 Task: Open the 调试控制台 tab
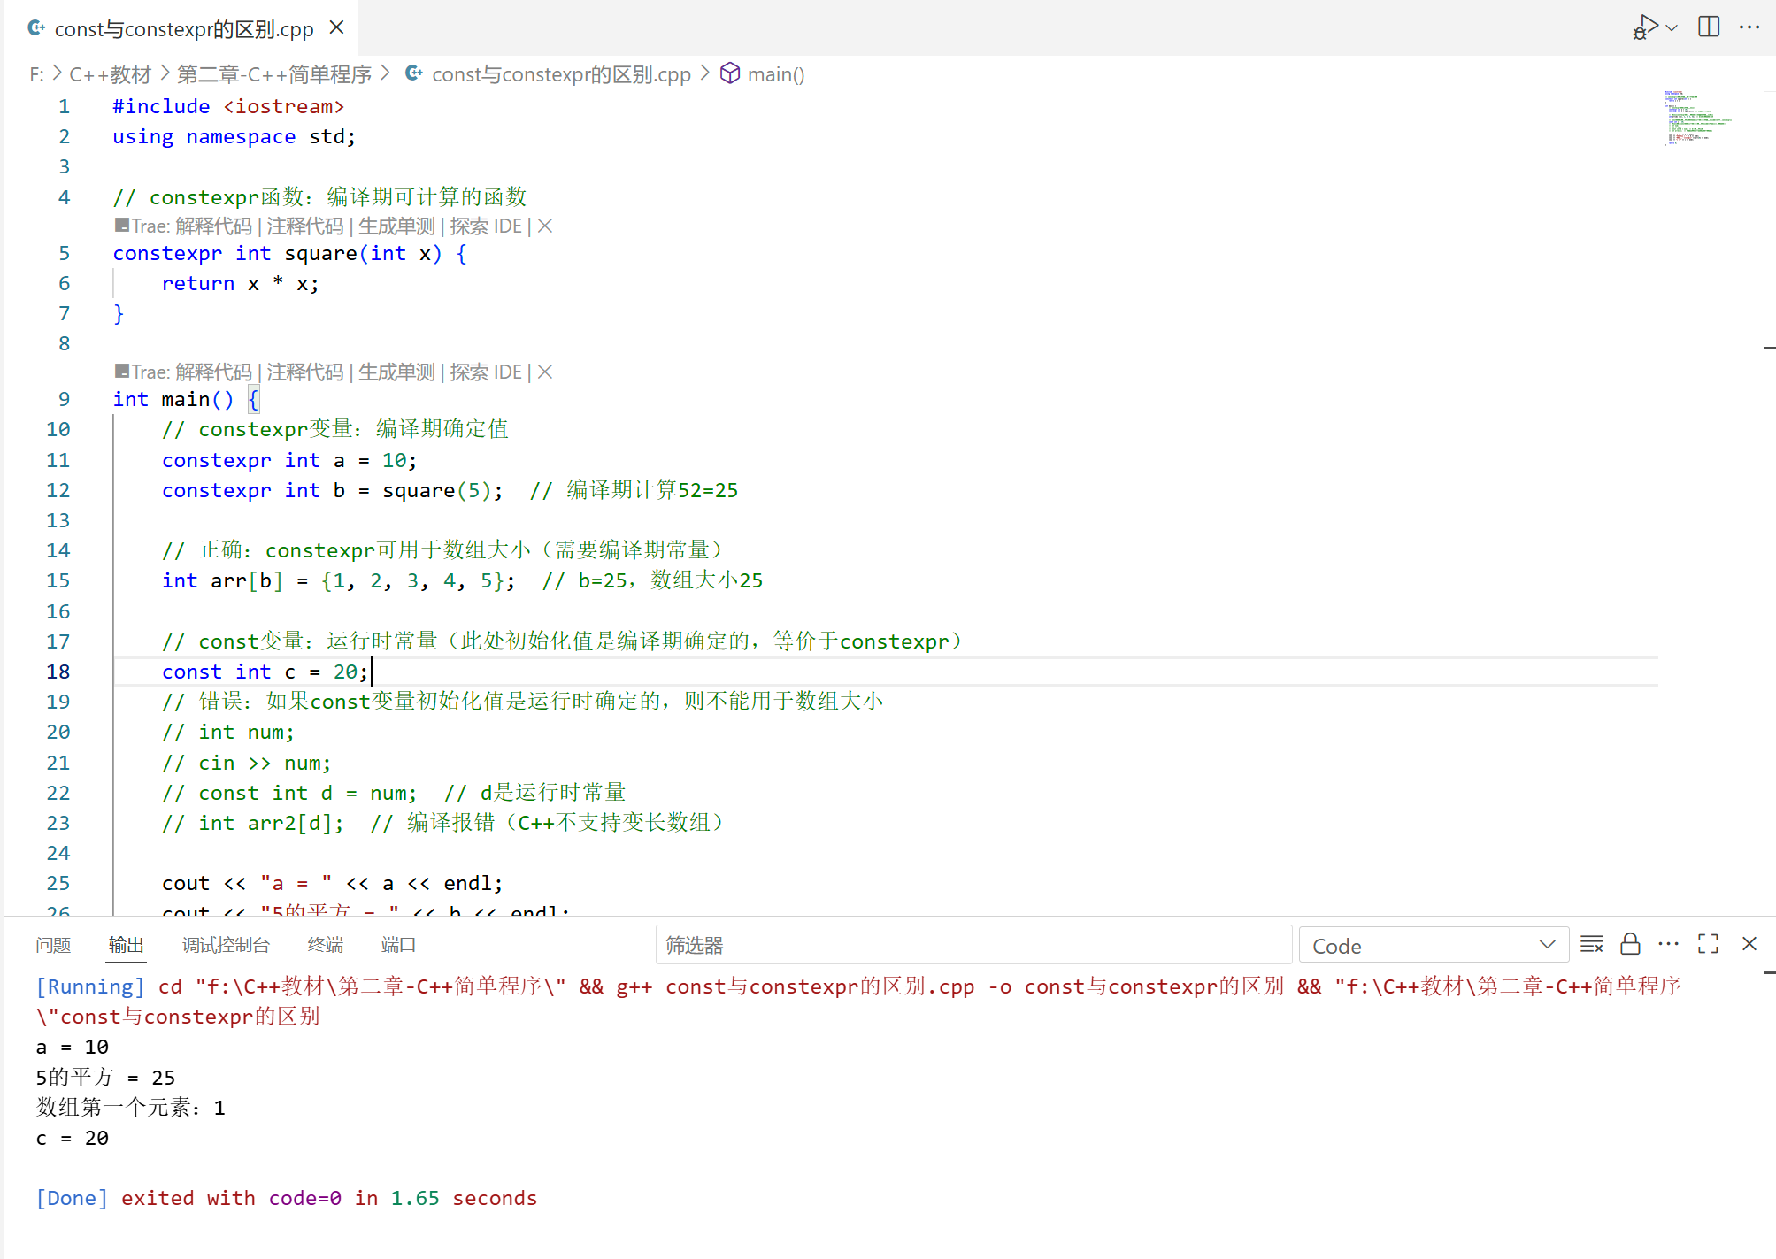click(x=226, y=945)
